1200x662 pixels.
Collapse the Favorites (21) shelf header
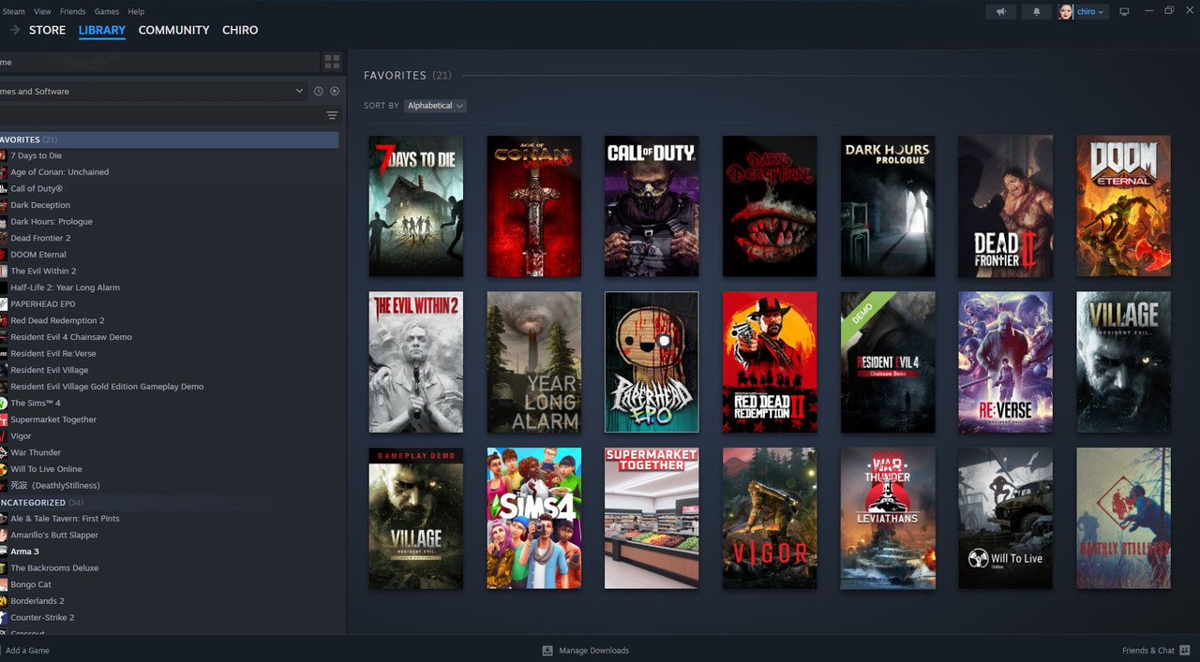coord(408,75)
